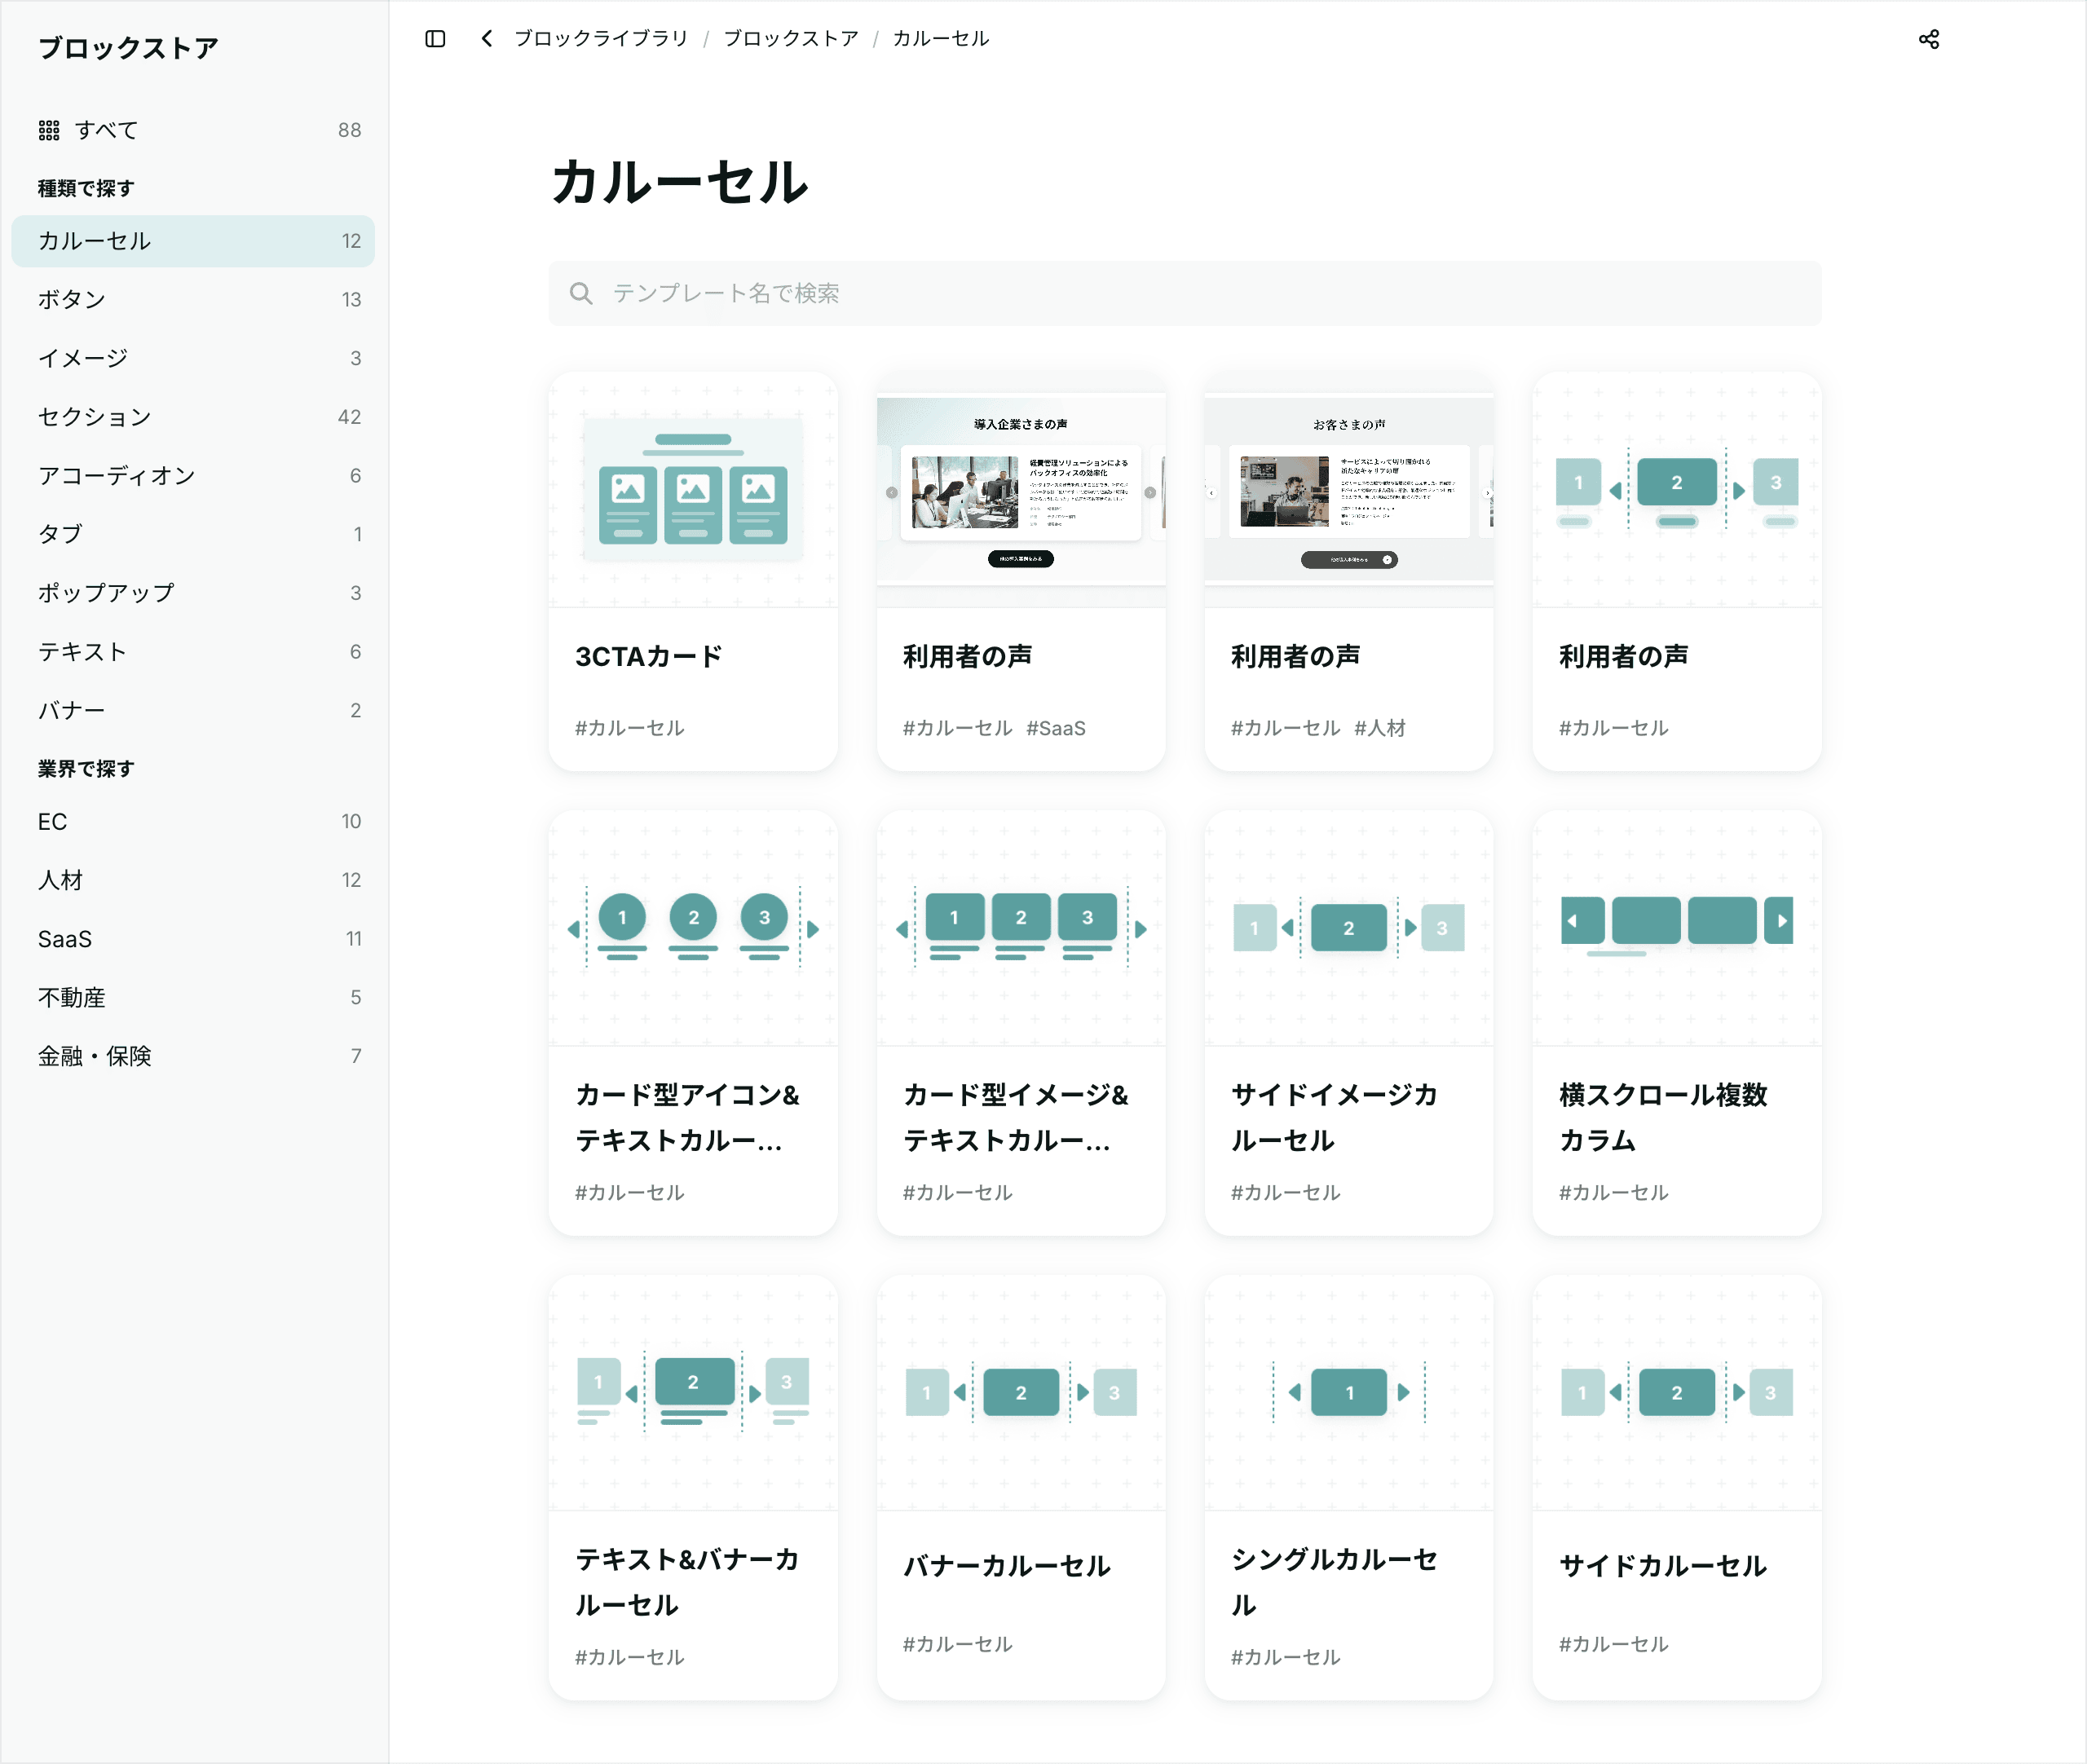The height and width of the screenshot is (1764, 2087).
Task: Open the お客さまの声 carousel preview
Action: click(1348, 490)
